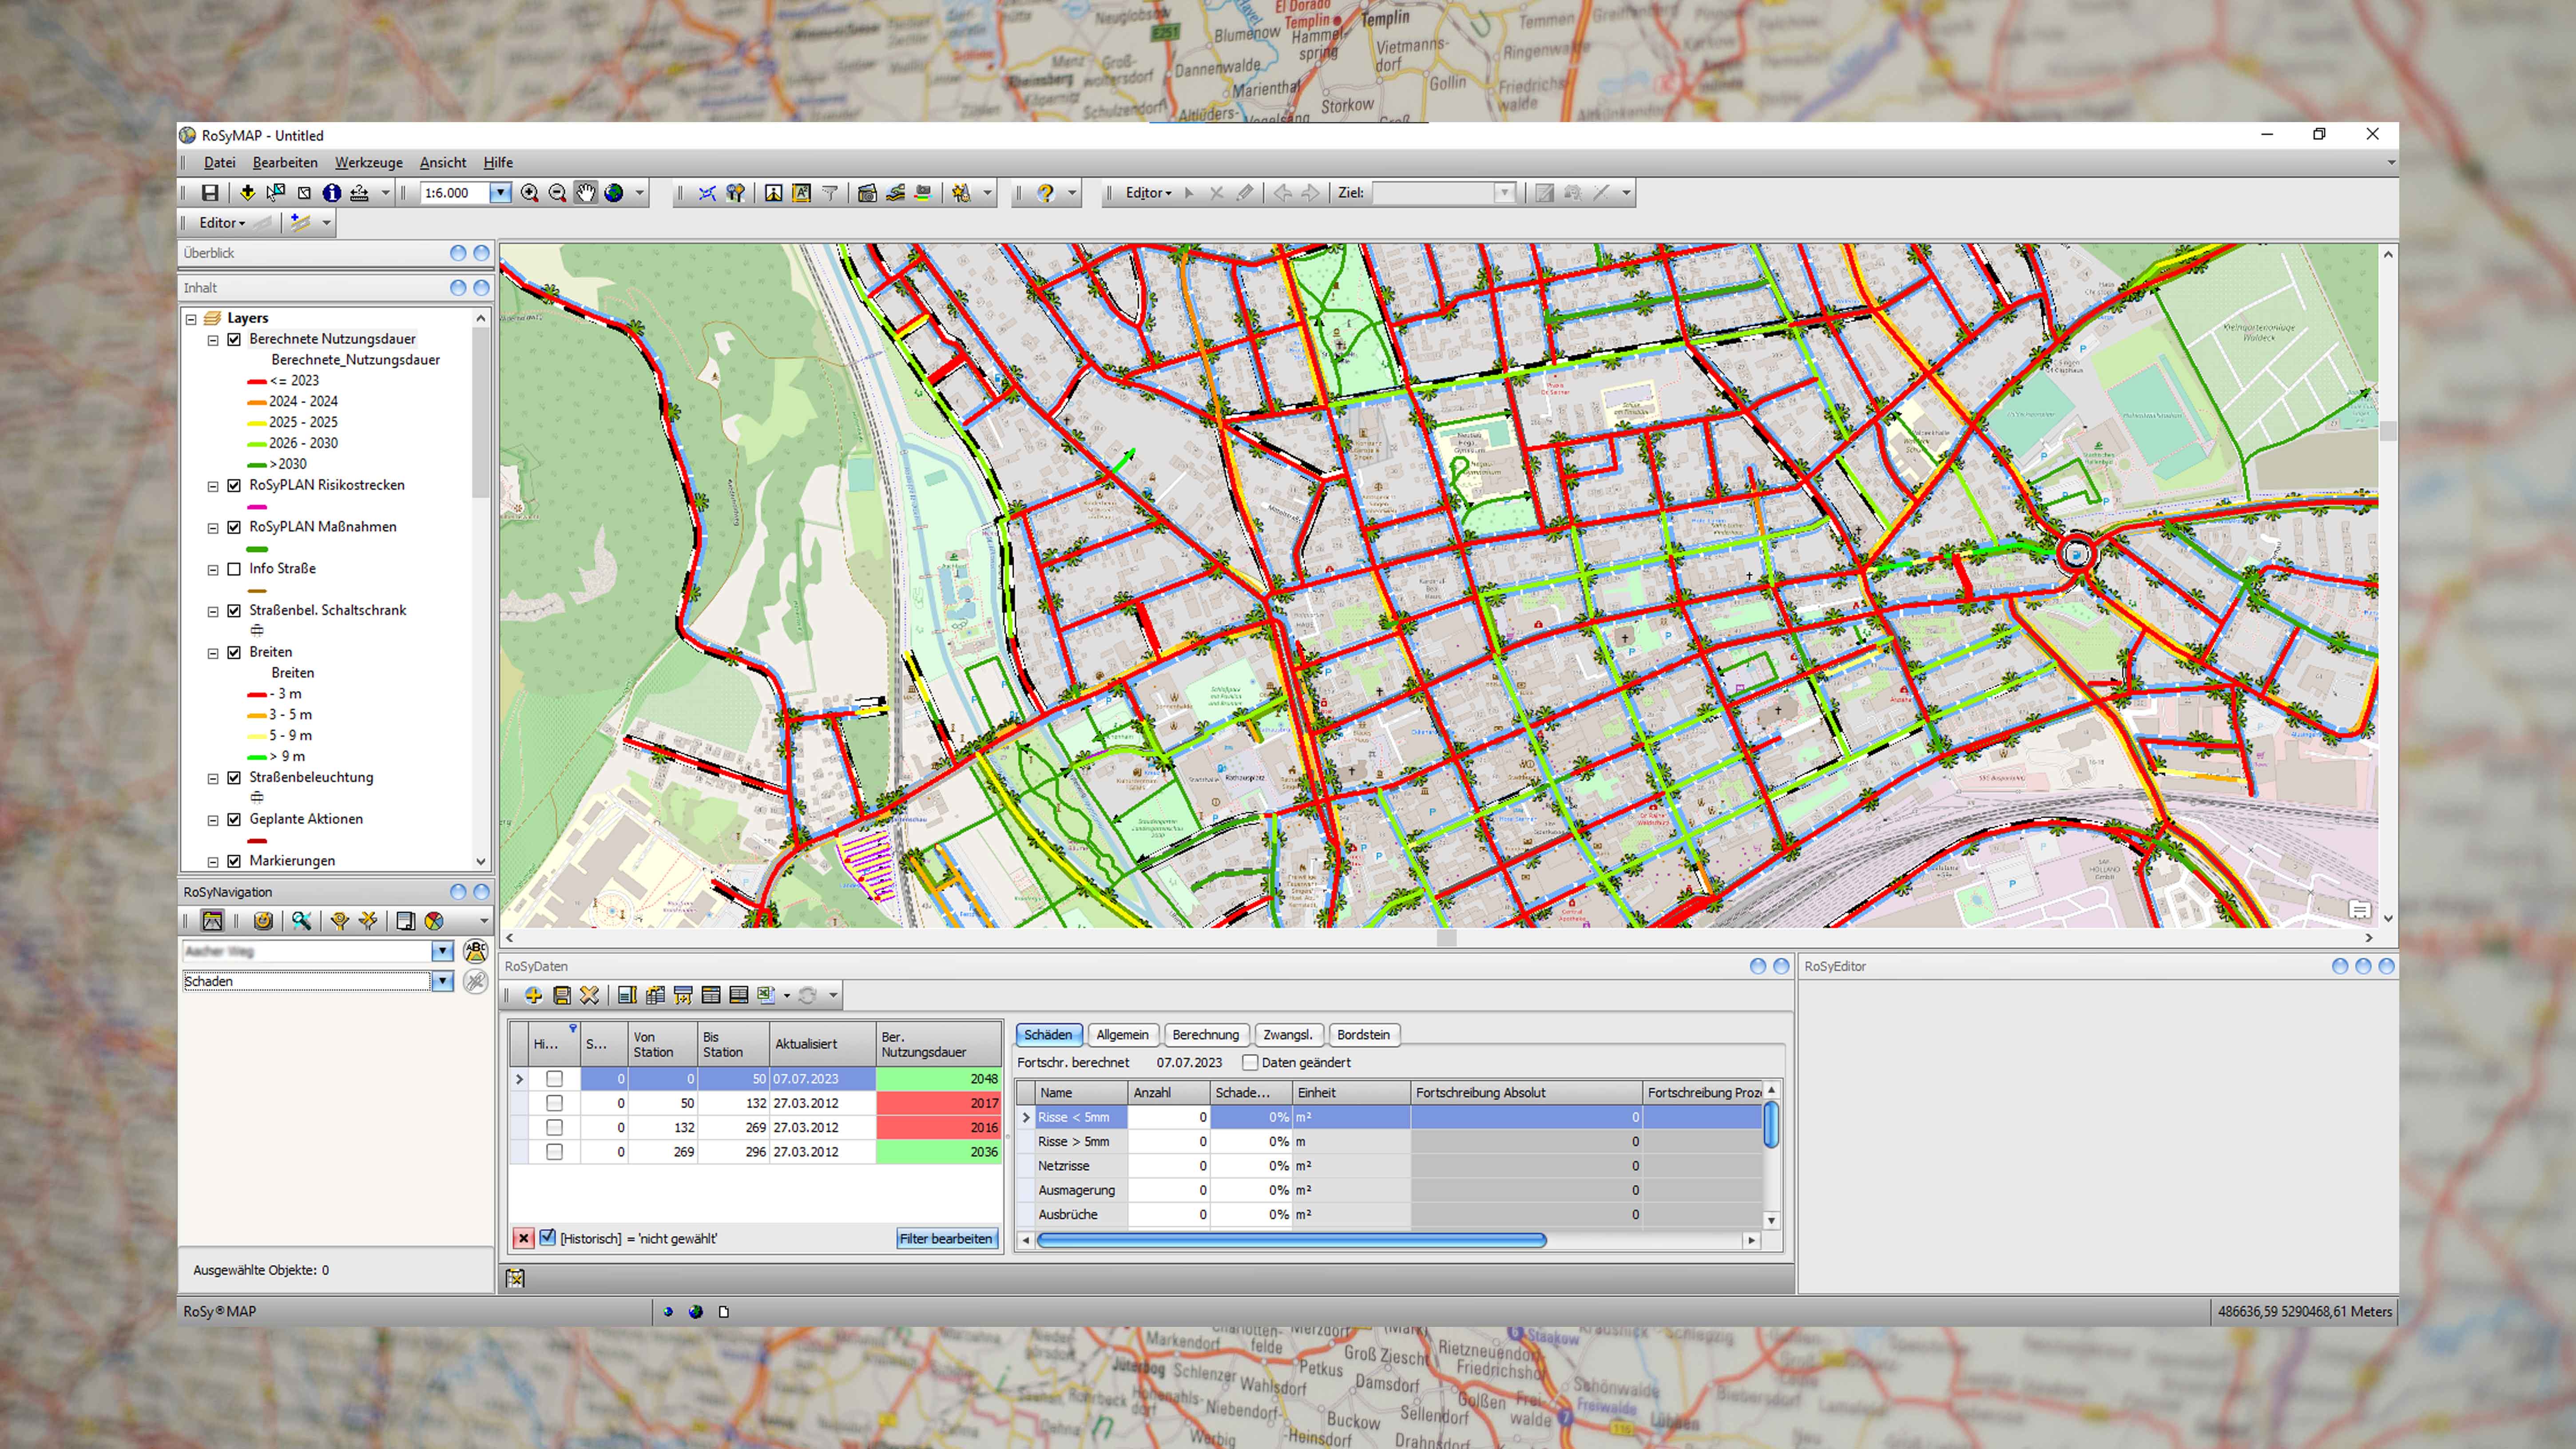Viewport: 2576px width, 1449px height.
Task: Click the Excel export icon in RoSyDaten
Action: 766,995
